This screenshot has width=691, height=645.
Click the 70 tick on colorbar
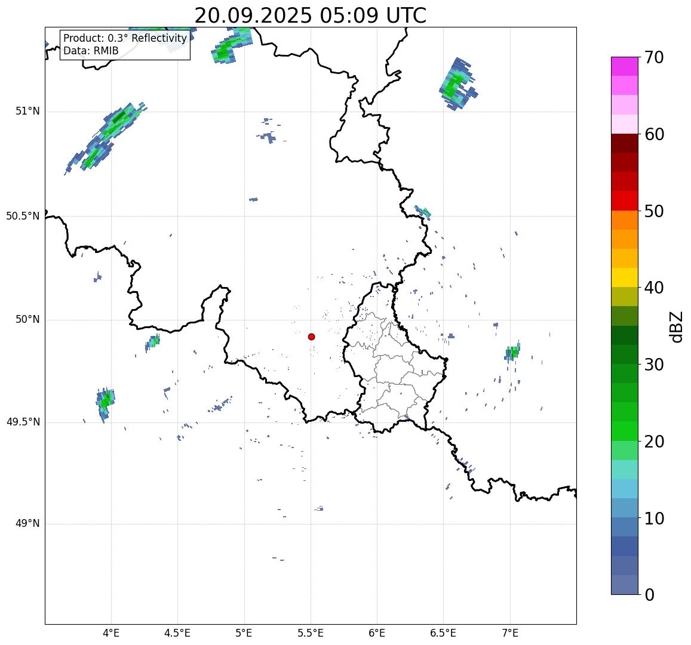(653, 57)
